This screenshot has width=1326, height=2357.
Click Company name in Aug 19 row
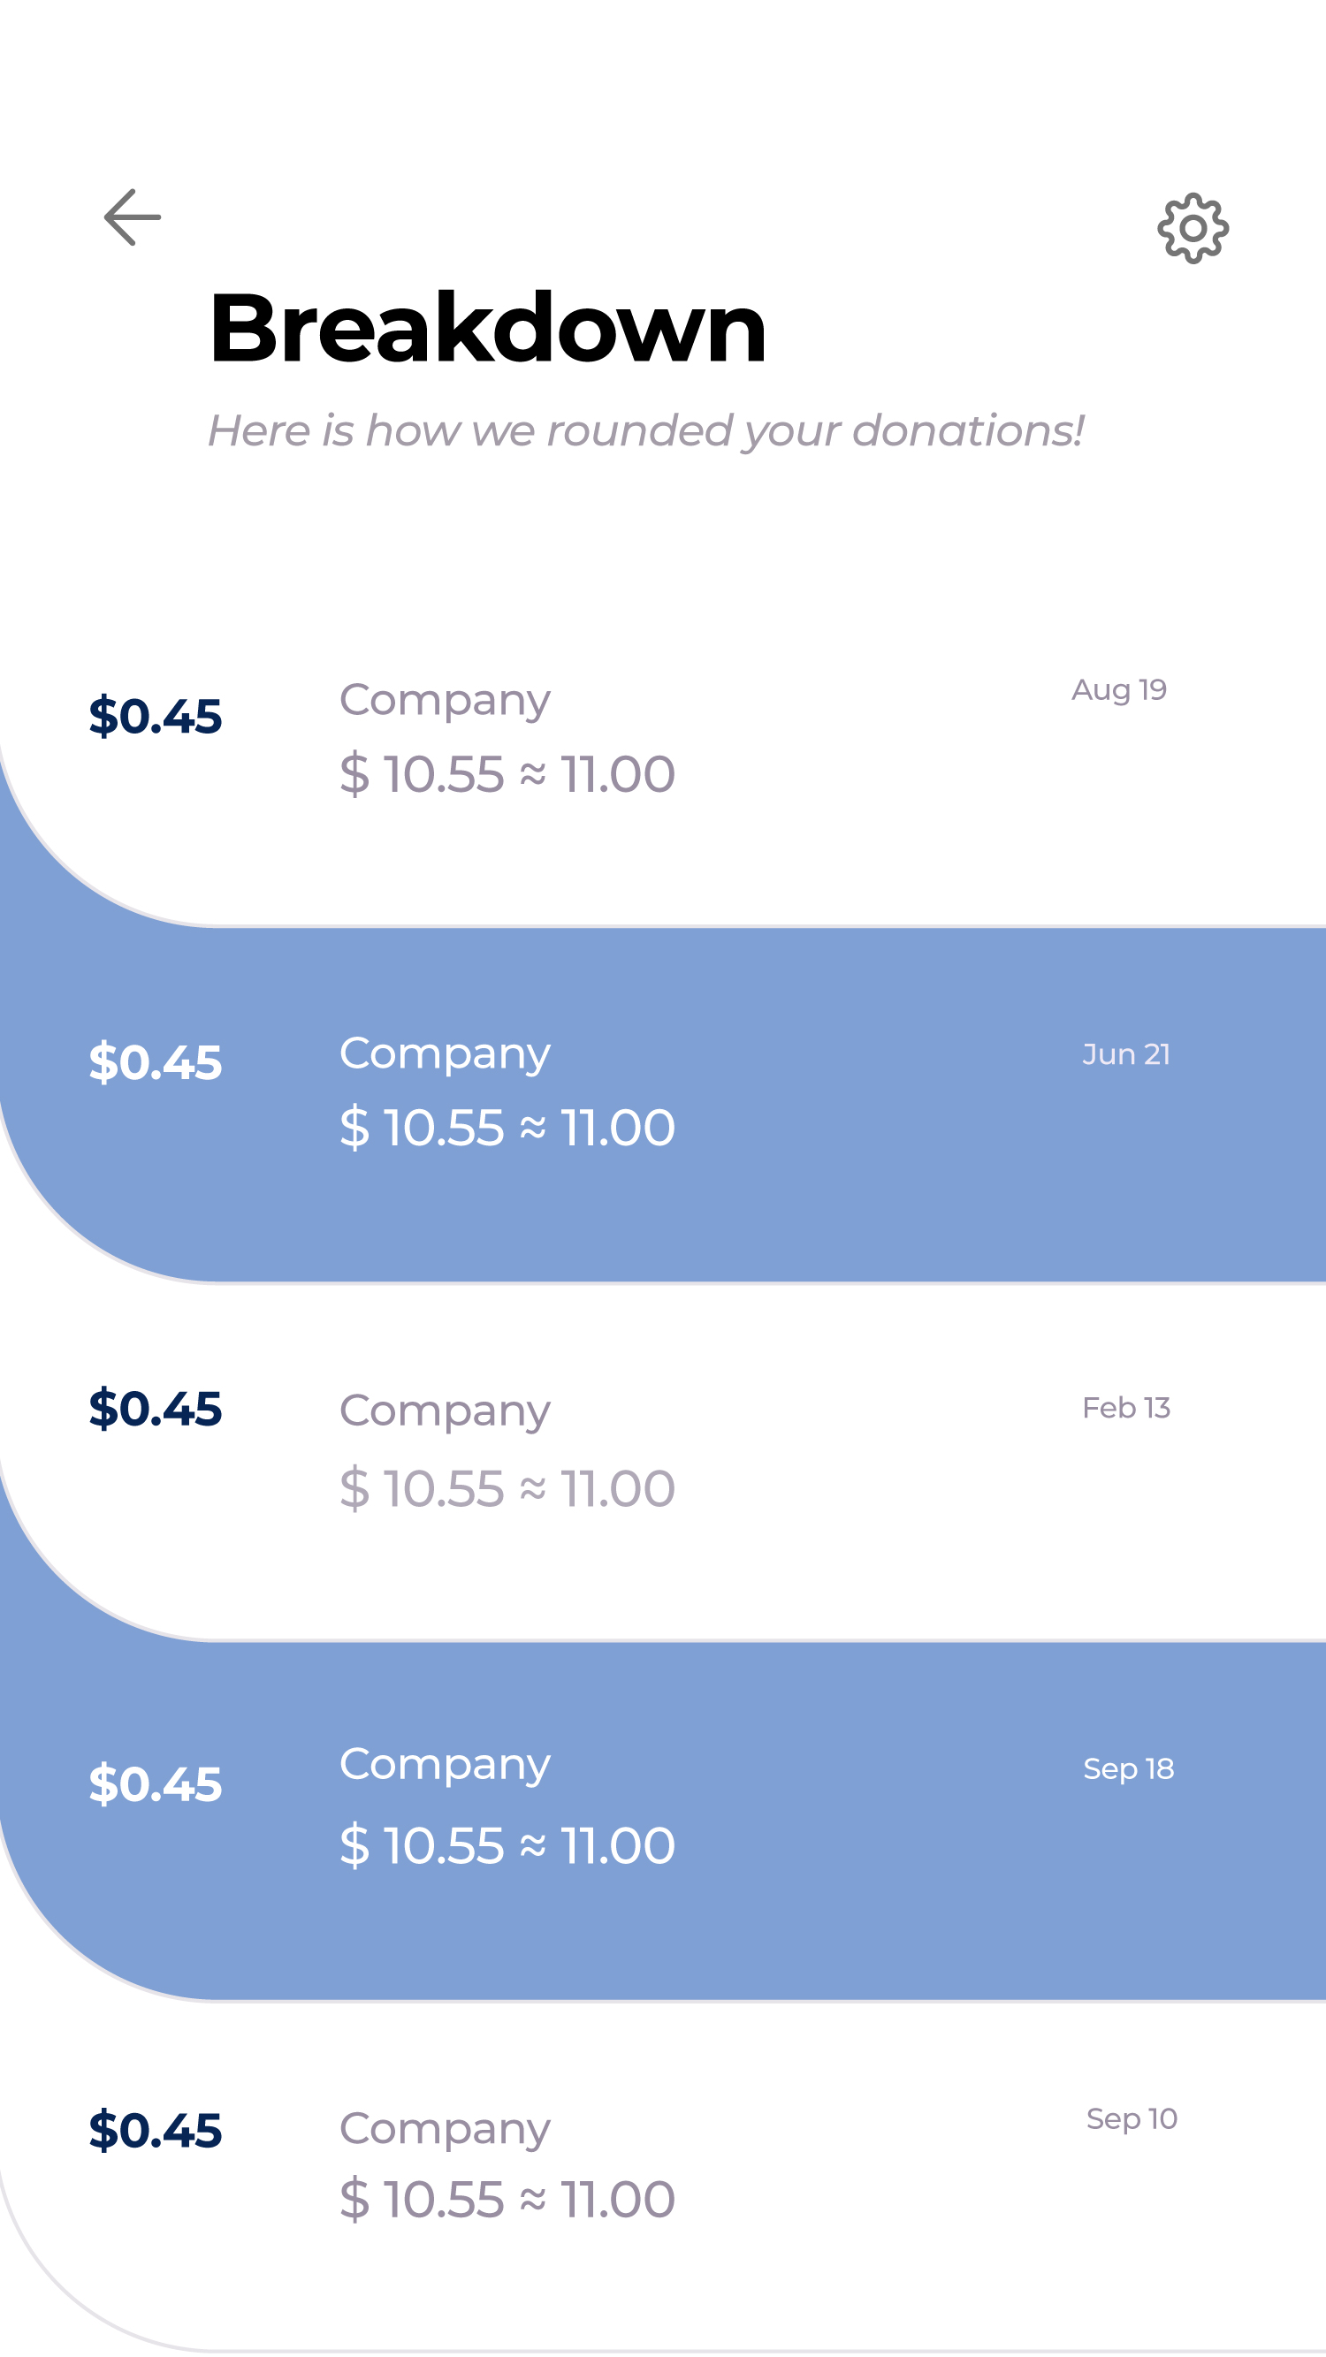click(445, 702)
